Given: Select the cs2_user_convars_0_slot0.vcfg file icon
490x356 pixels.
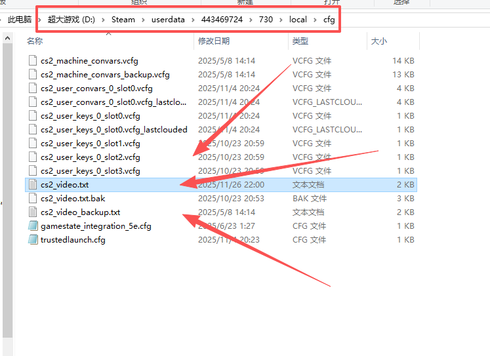Looking at the screenshot, I should tap(33, 89).
